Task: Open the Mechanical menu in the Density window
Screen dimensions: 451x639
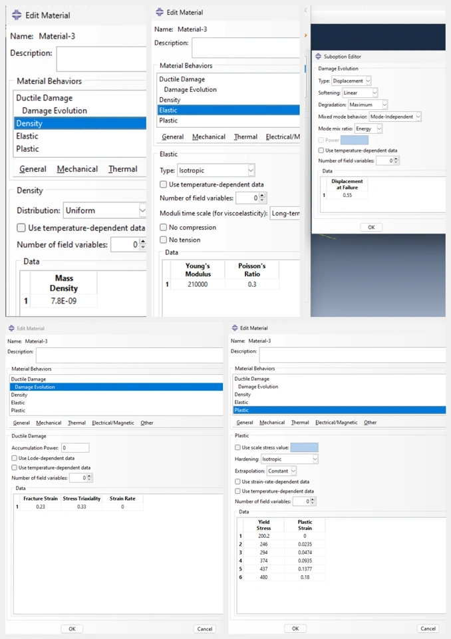Action: click(77, 169)
